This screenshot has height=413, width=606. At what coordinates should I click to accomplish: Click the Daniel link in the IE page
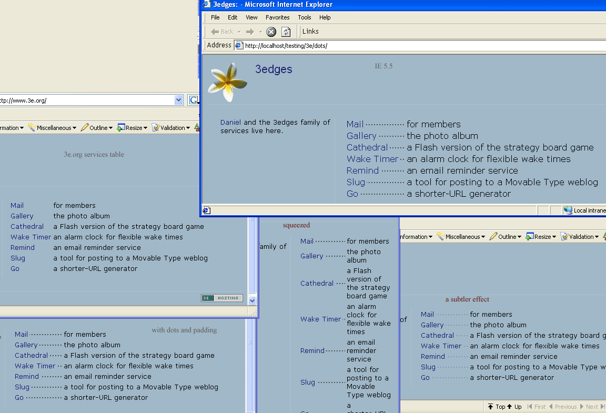(230, 122)
